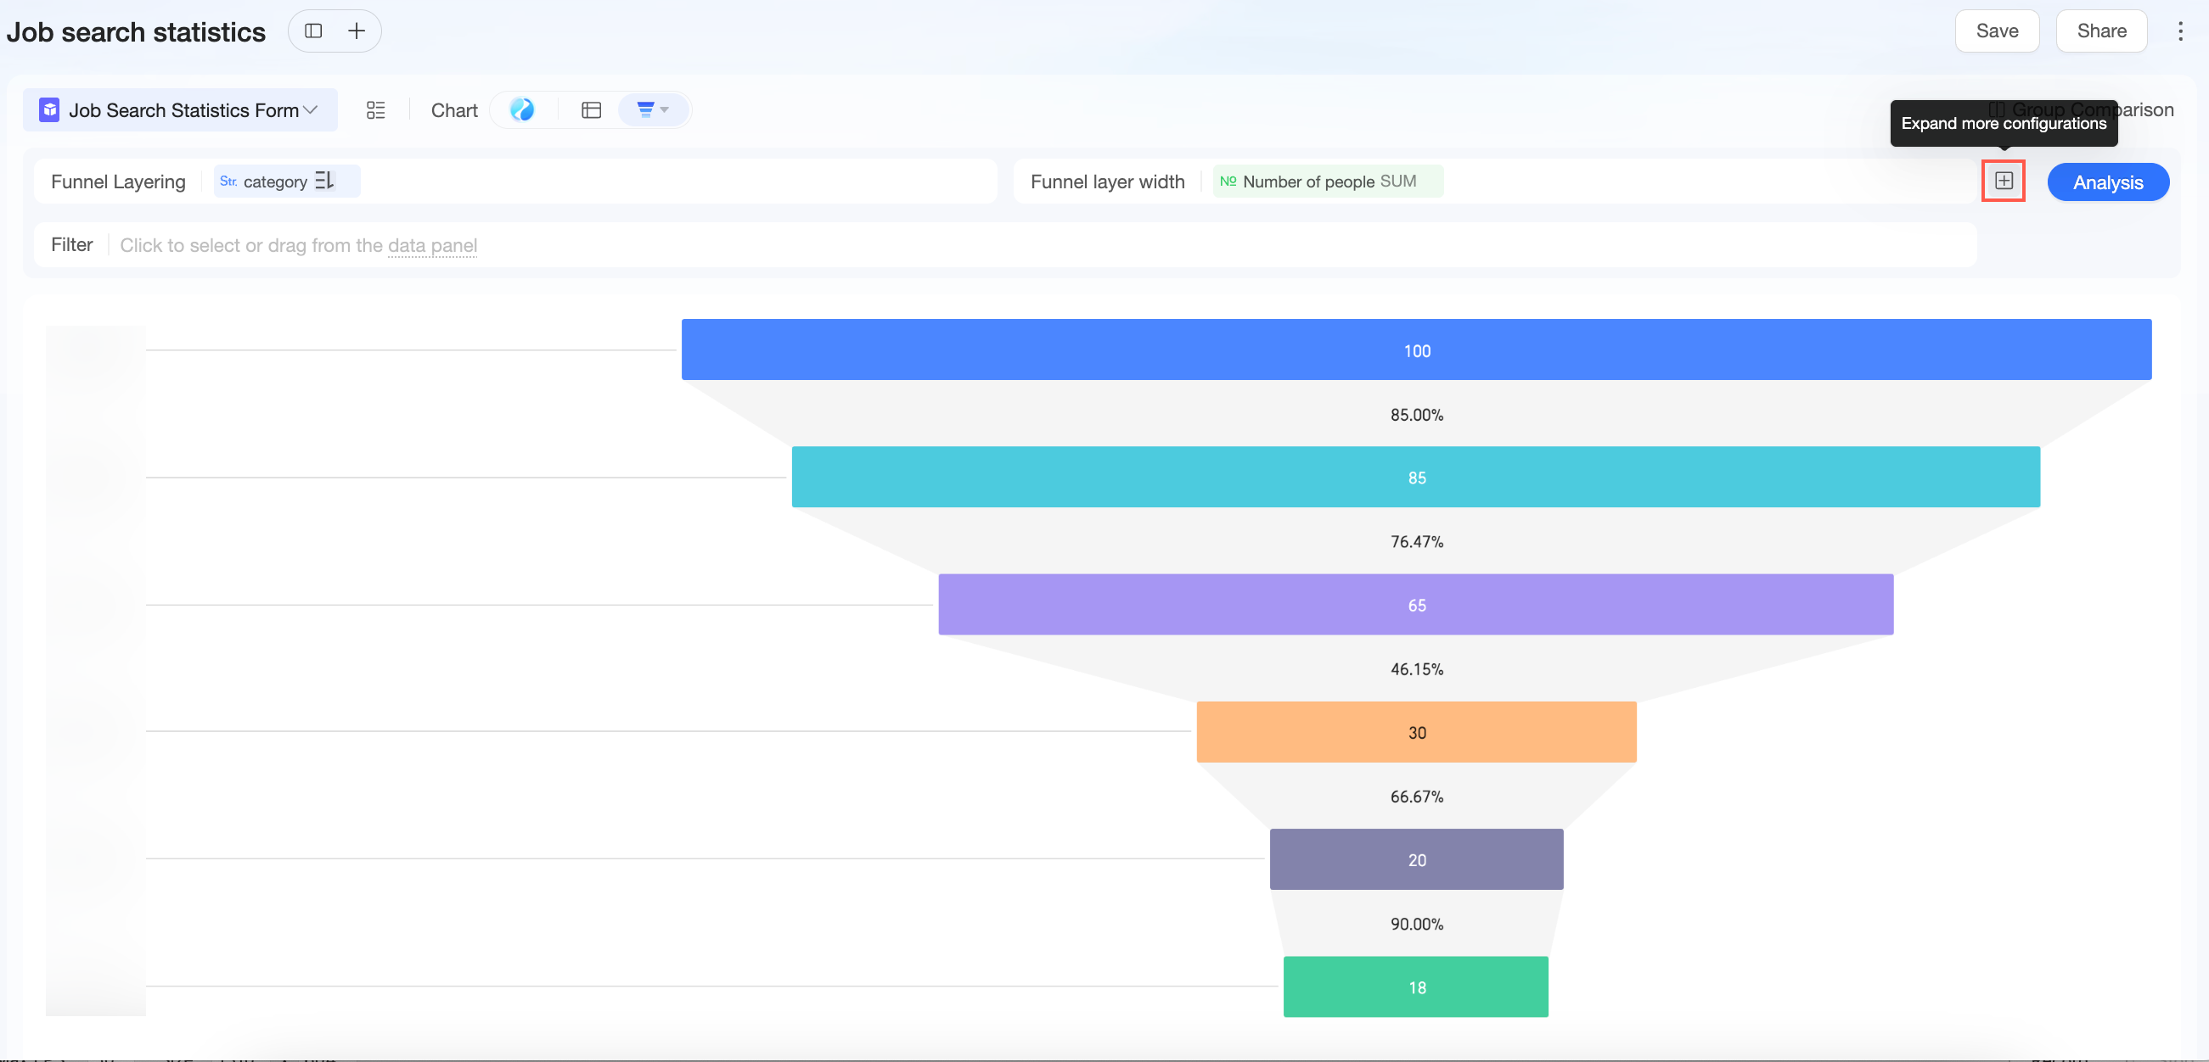The width and height of the screenshot is (2209, 1062).
Task: Toggle the side panel layout icon
Action: coord(313,31)
